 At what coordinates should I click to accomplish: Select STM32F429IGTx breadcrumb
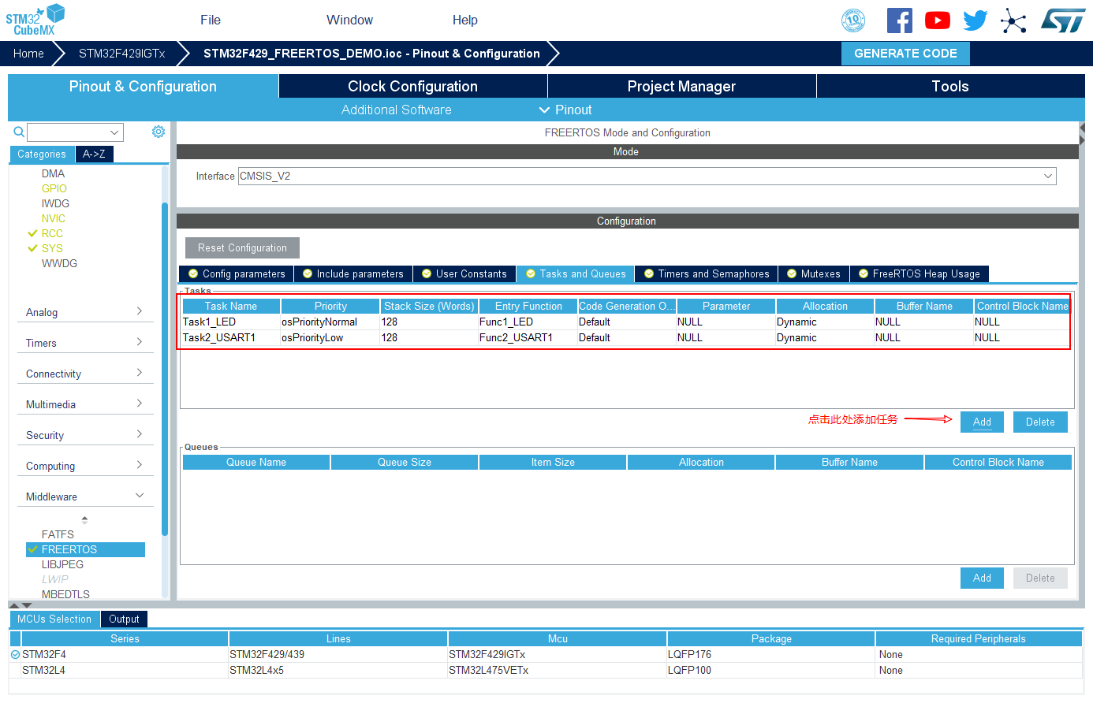(122, 54)
